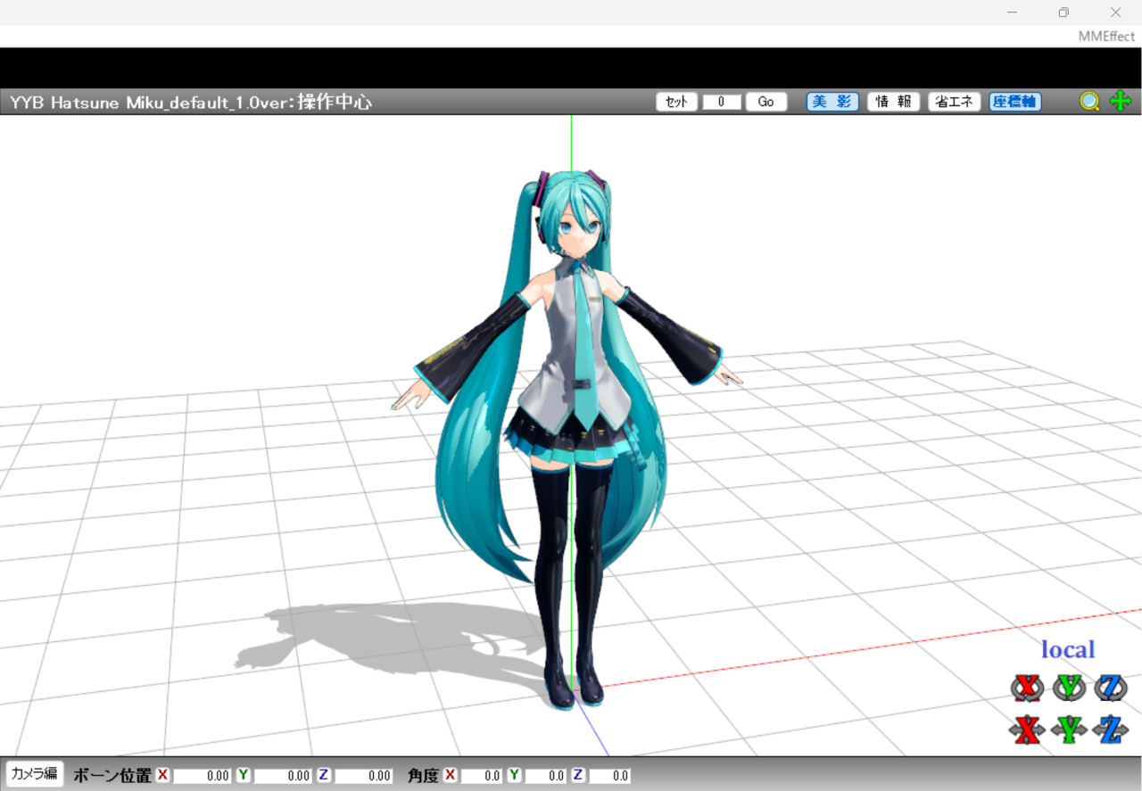Focus the ボーン位置 Z value field
The image size is (1142, 791).
(x=363, y=776)
